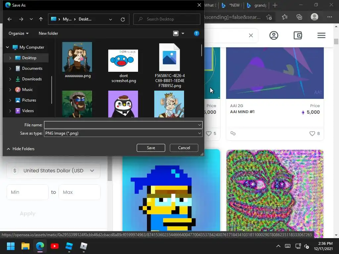The width and height of the screenshot is (339, 254).
Task: Expand the Videos tree node
Action: point(10,111)
